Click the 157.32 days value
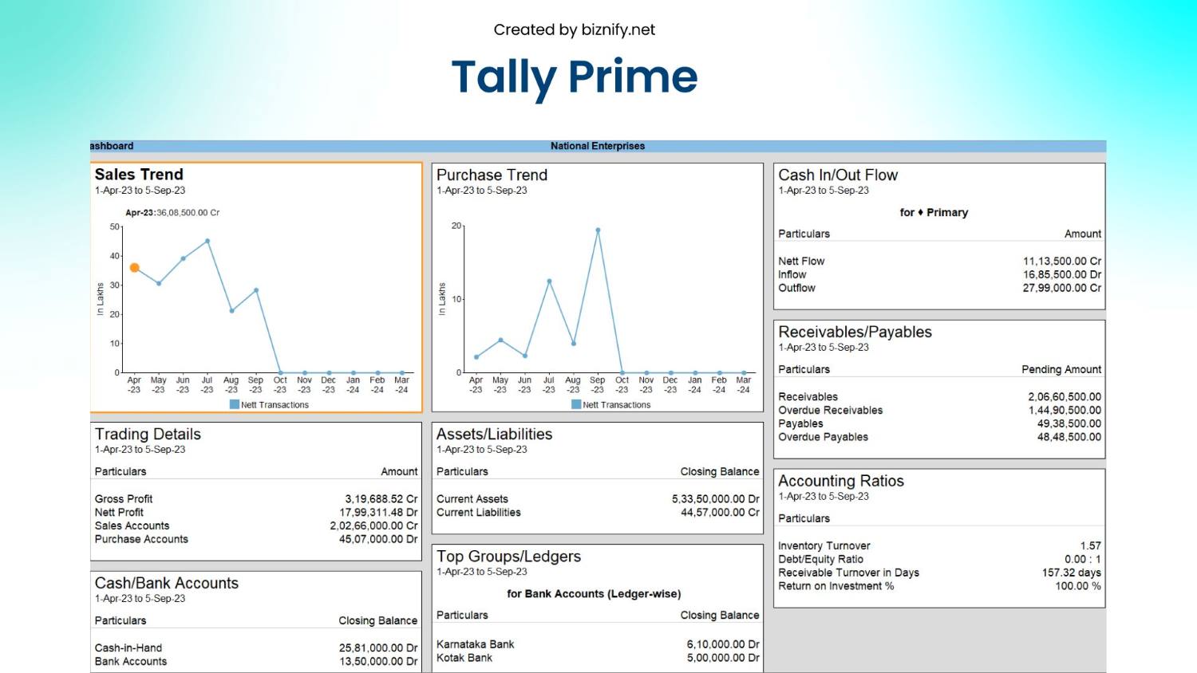 (1071, 573)
